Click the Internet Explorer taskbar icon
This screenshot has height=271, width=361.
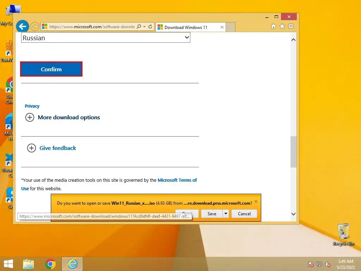click(x=72, y=264)
